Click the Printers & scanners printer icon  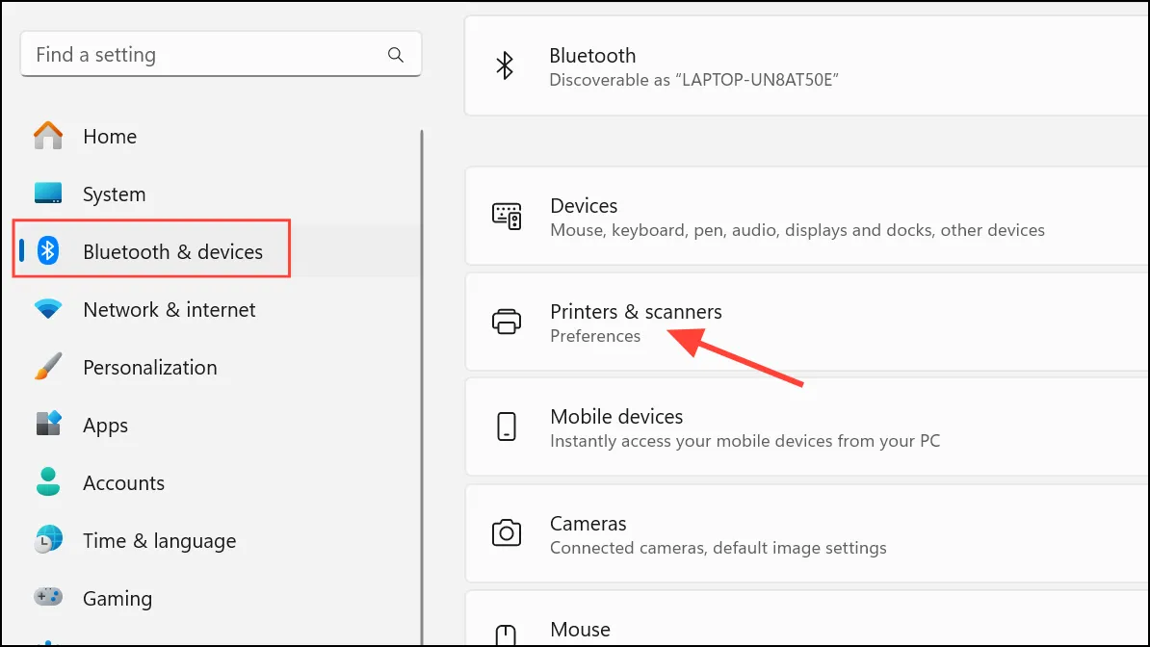(x=506, y=322)
